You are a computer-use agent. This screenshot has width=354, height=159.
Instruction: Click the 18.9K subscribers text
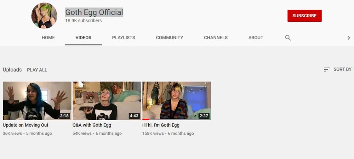tap(84, 20)
